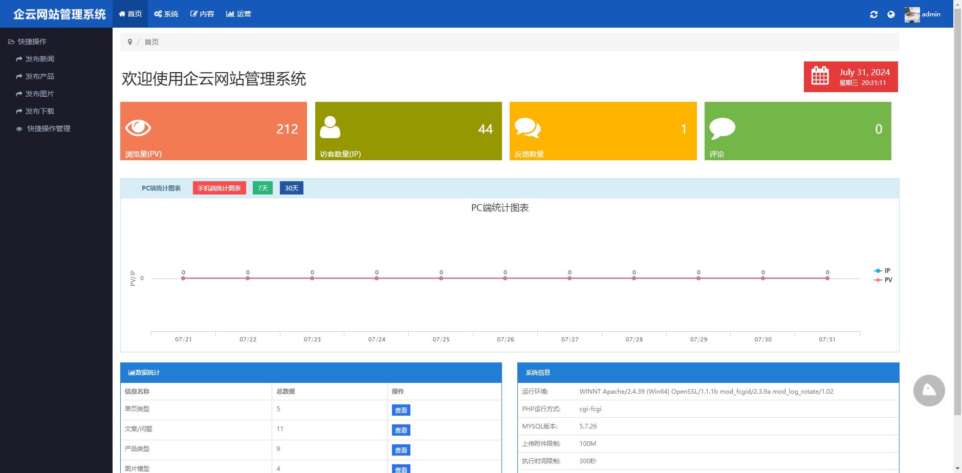Viewport: 962px width, 473px height.
Task: Click the user icon on visitor card
Action: click(330, 127)
